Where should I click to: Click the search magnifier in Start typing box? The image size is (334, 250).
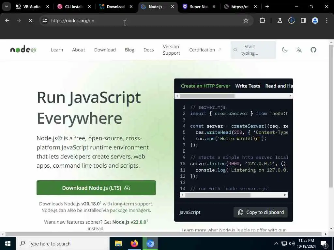coord(235,50)
